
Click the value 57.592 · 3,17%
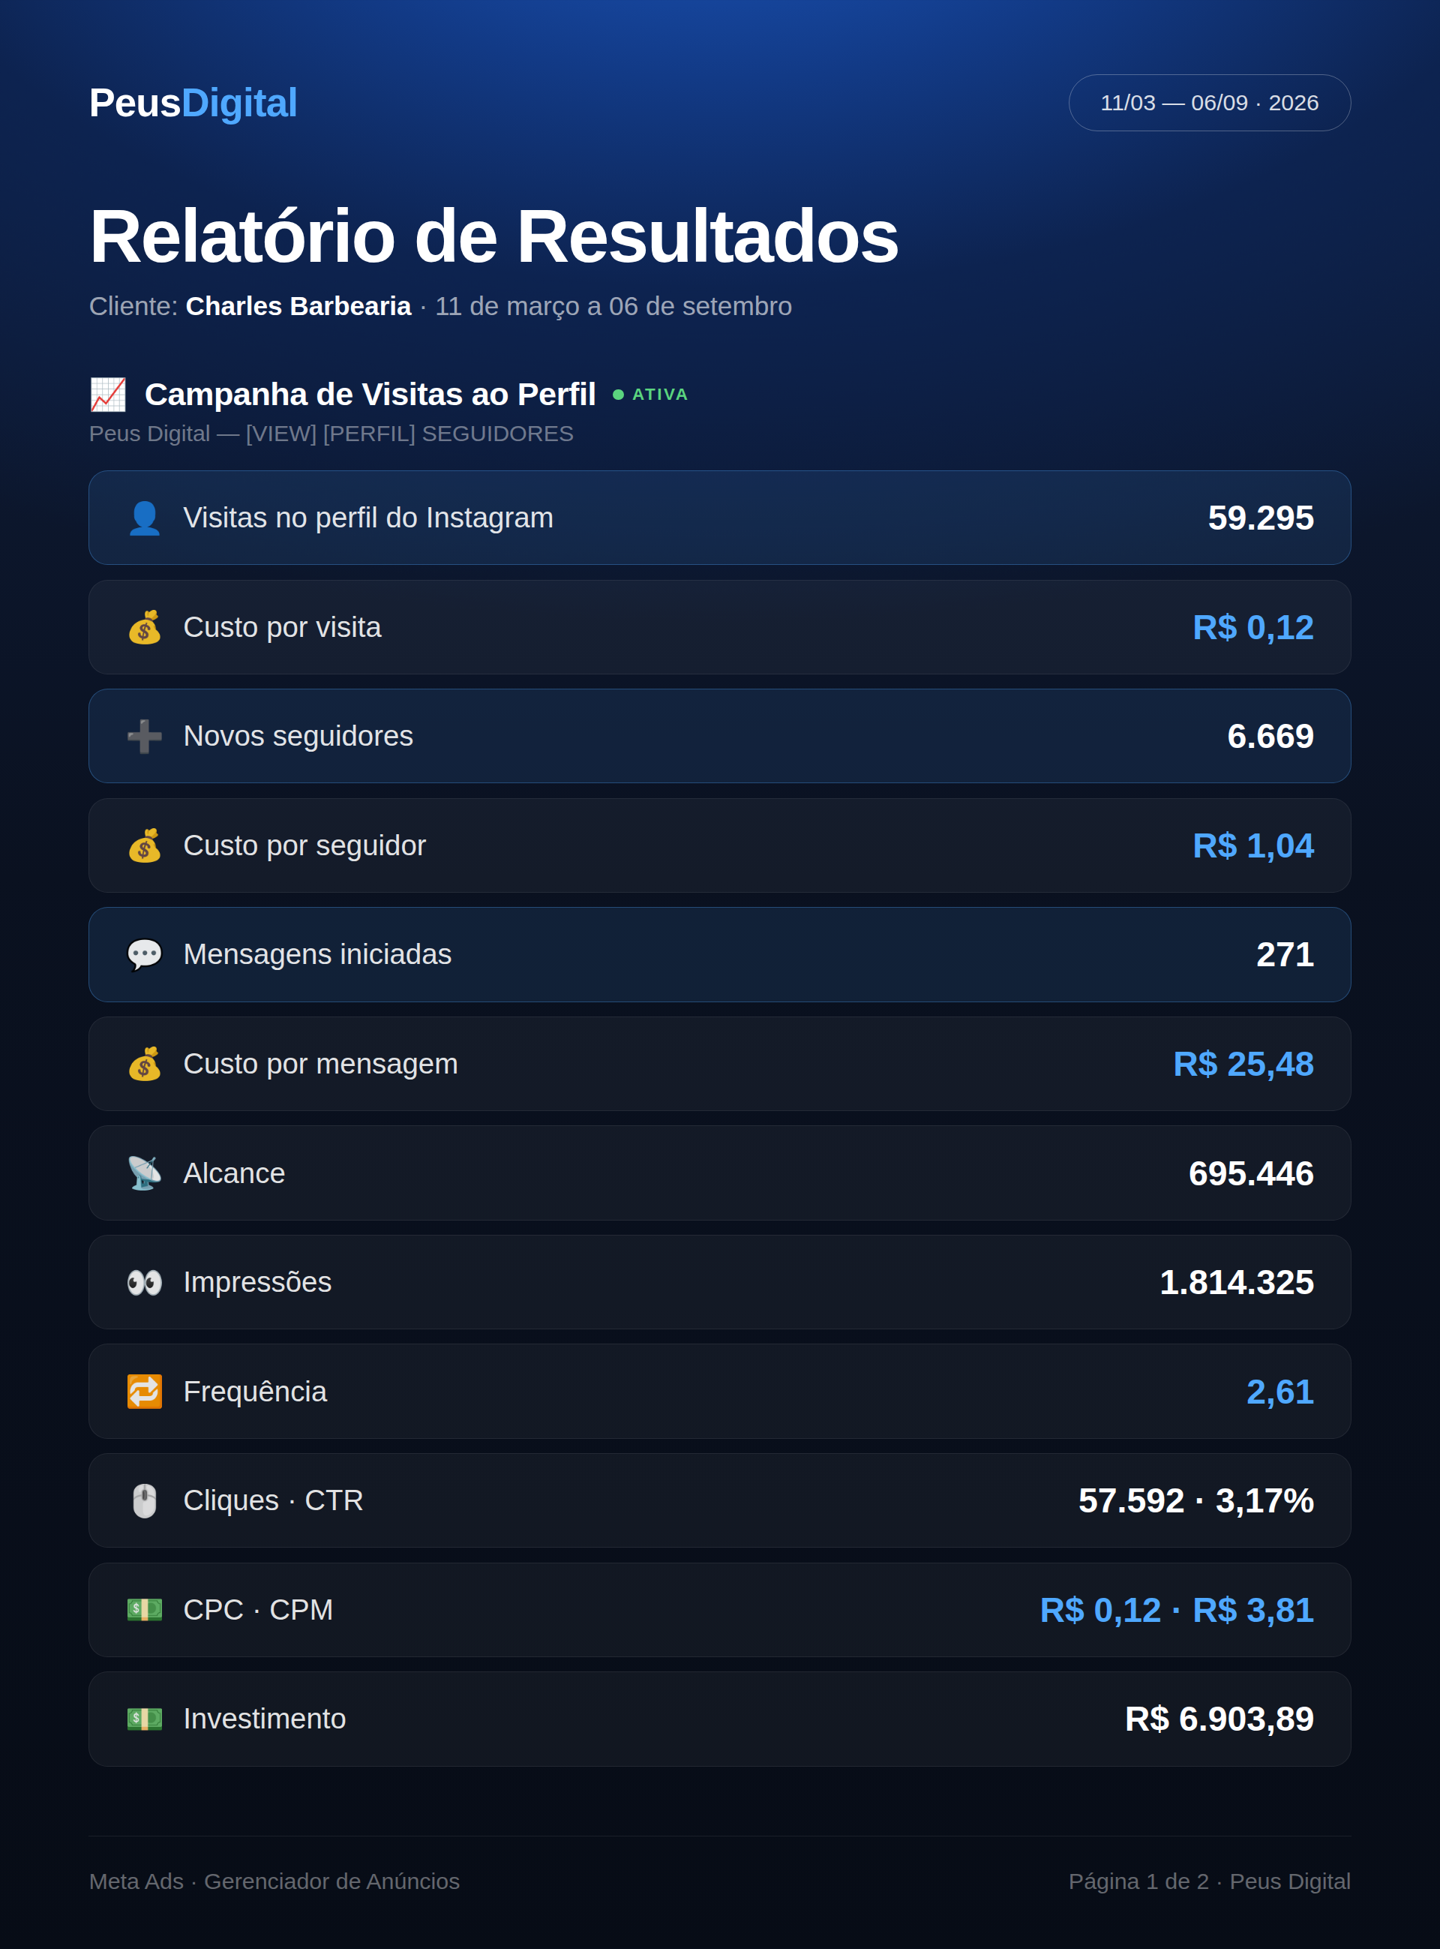[x=1196, y=1501]
